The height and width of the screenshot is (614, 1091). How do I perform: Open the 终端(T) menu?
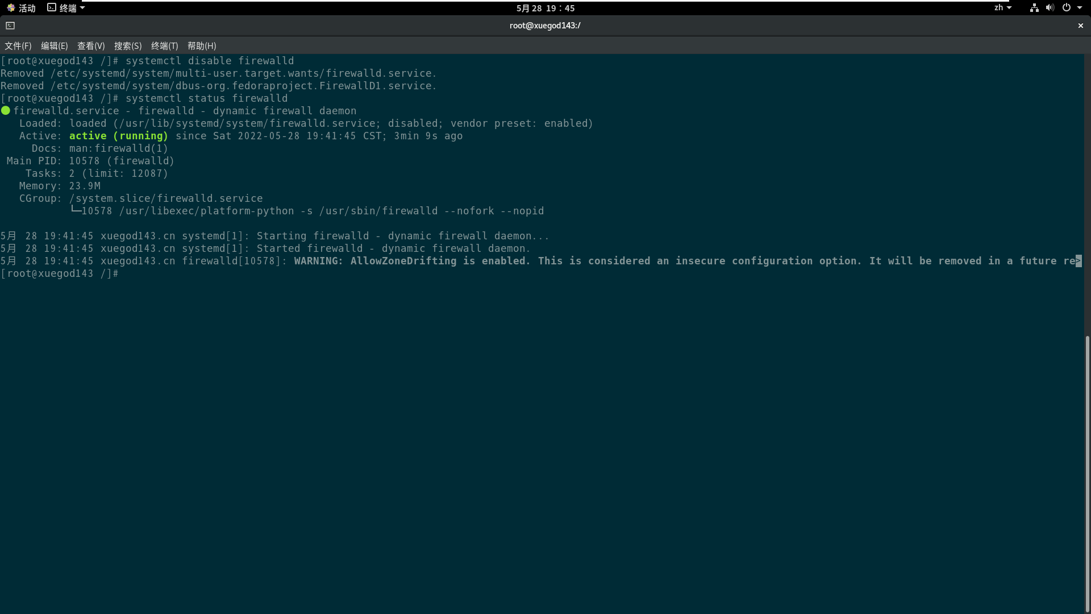pyautogui.click(x=164, y=46)
